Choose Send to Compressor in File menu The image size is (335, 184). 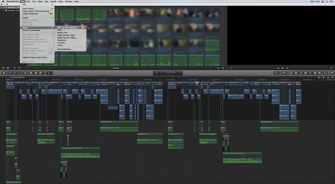(x=37, y=30)
